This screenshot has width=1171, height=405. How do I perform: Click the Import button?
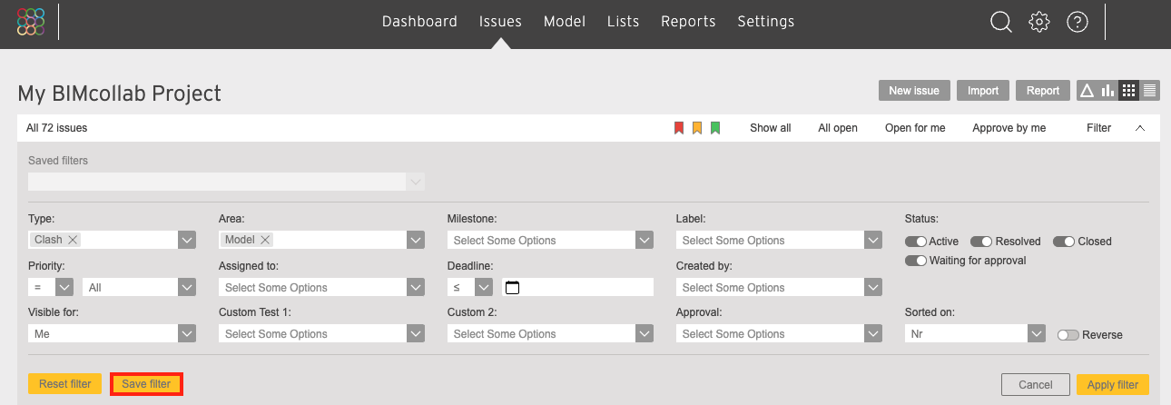[x=983, y=91]
